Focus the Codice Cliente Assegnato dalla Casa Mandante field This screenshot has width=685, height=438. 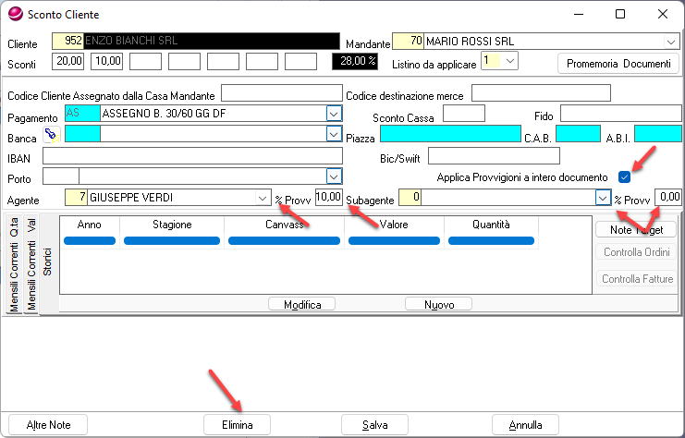(282, 93)
